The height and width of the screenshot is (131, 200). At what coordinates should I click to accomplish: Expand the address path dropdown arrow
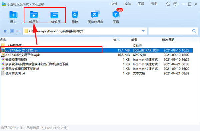[143, 31]
